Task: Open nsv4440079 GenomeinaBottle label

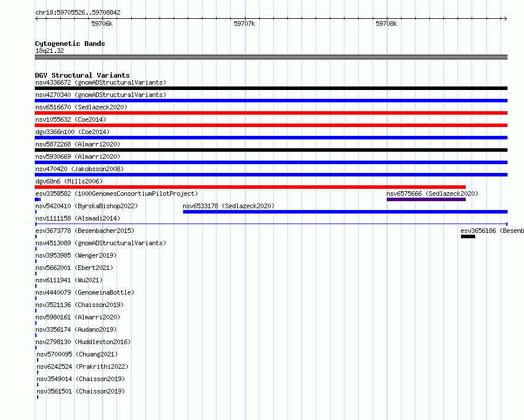Action: (85, 292)
